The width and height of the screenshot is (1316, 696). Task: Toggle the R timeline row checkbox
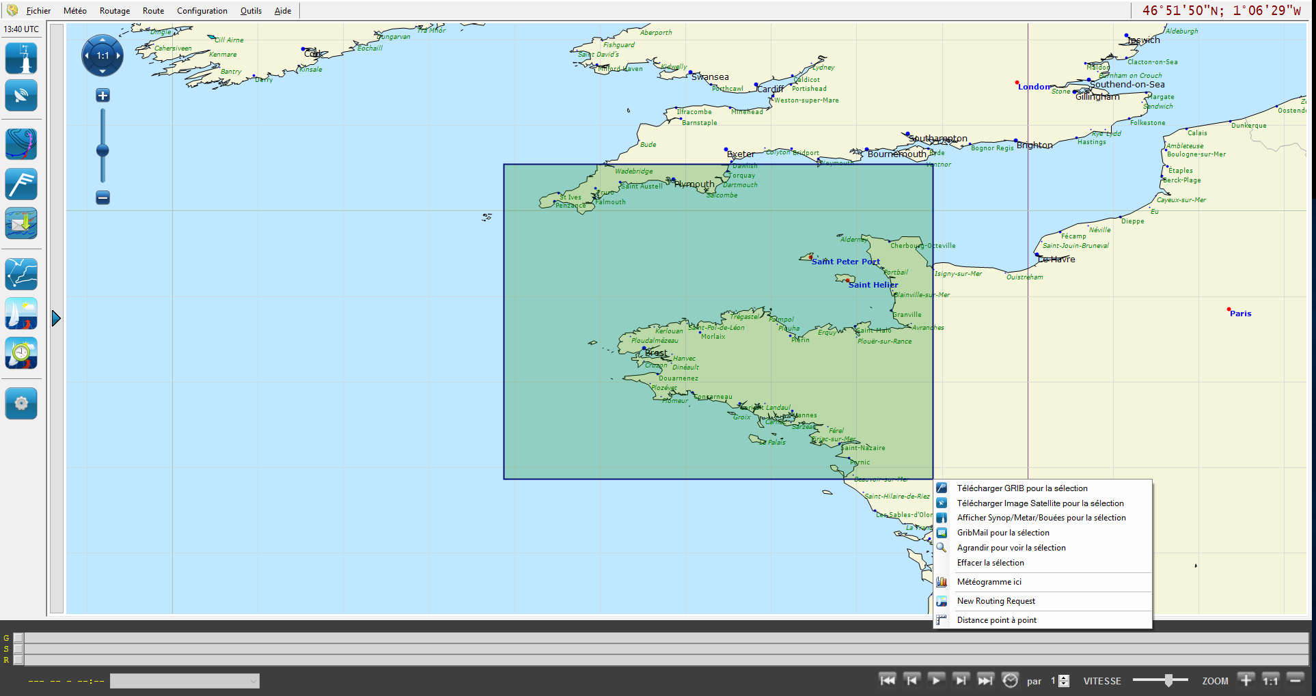pyautogui.click(x=18, y=660)
